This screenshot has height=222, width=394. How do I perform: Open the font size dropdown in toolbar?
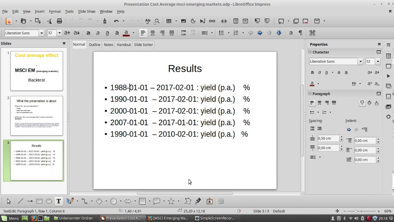(x=59, y=33)
